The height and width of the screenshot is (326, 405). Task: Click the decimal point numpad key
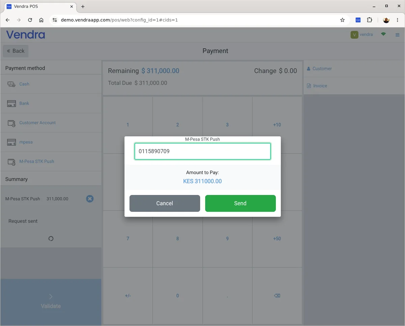pos(227,296)
